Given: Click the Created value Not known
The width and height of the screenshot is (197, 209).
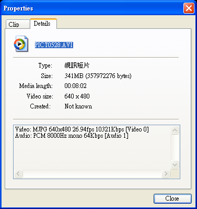Looking at the screenshot, I should click(78, 106).
